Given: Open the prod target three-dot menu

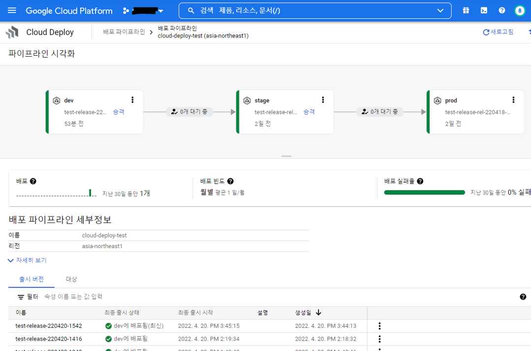Looking at the screenshot, I should pos(513,99).
